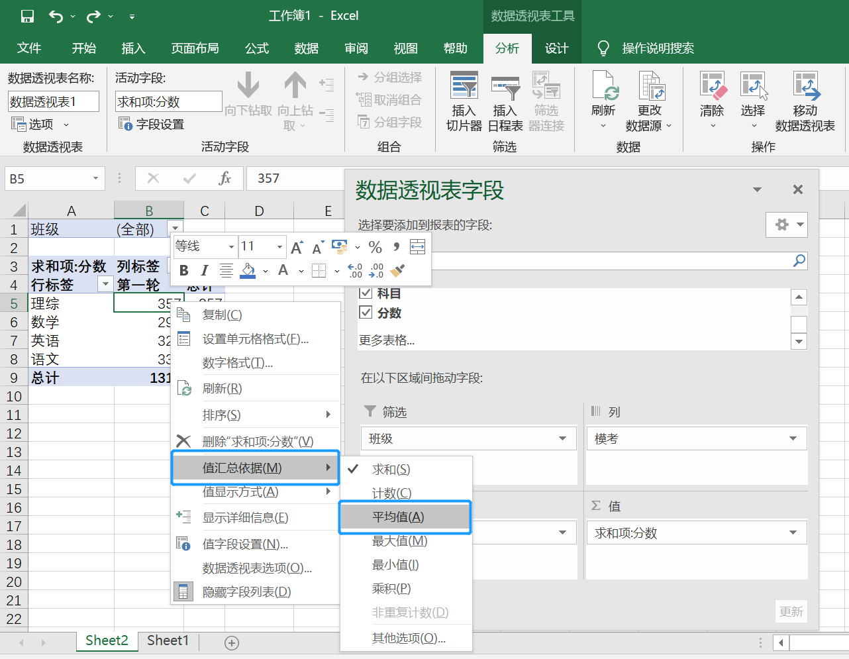Open Name Box dropdown arrow
Image resolution: width=849 pixels, height=659 pixels.
pos(95,179)
